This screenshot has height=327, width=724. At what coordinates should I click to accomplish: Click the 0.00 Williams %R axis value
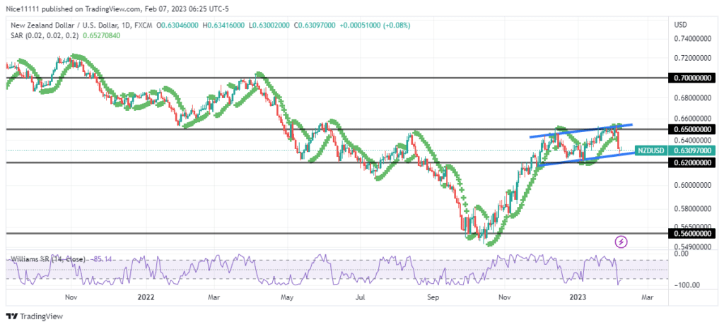click(681, 254)
